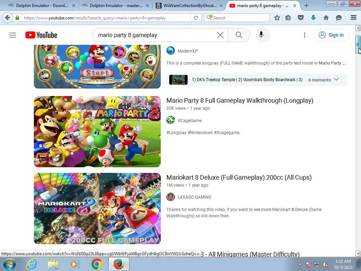The image size is (361, 271).
Task: View site security padlock info
Action: (x=17, y=18)
